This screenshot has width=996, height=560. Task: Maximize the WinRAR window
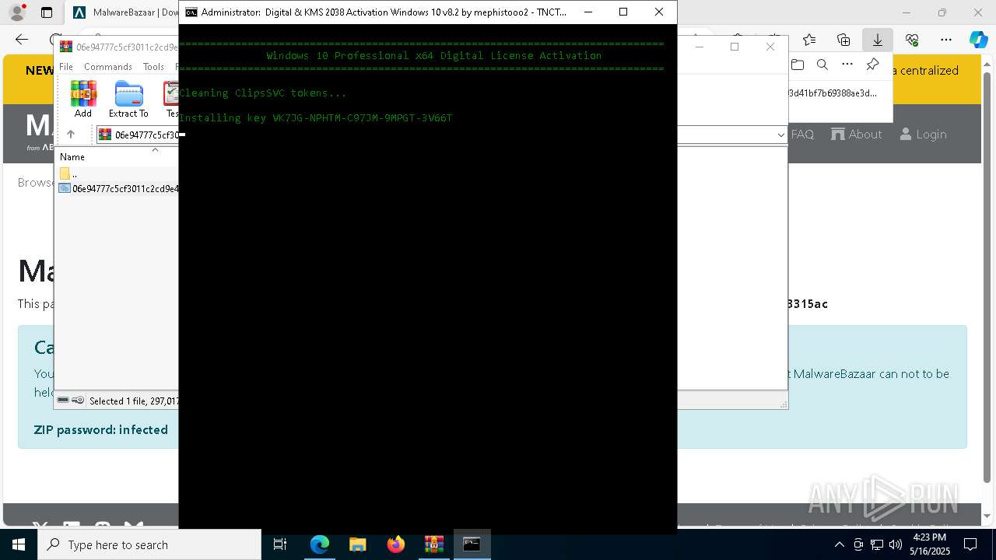734,47
